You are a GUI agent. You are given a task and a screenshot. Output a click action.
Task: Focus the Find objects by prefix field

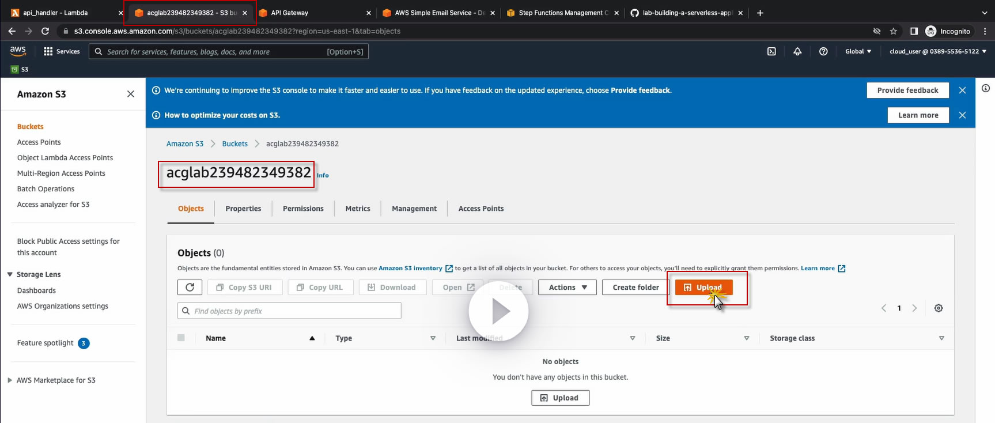pyautogui.click(x=289, y=311)
